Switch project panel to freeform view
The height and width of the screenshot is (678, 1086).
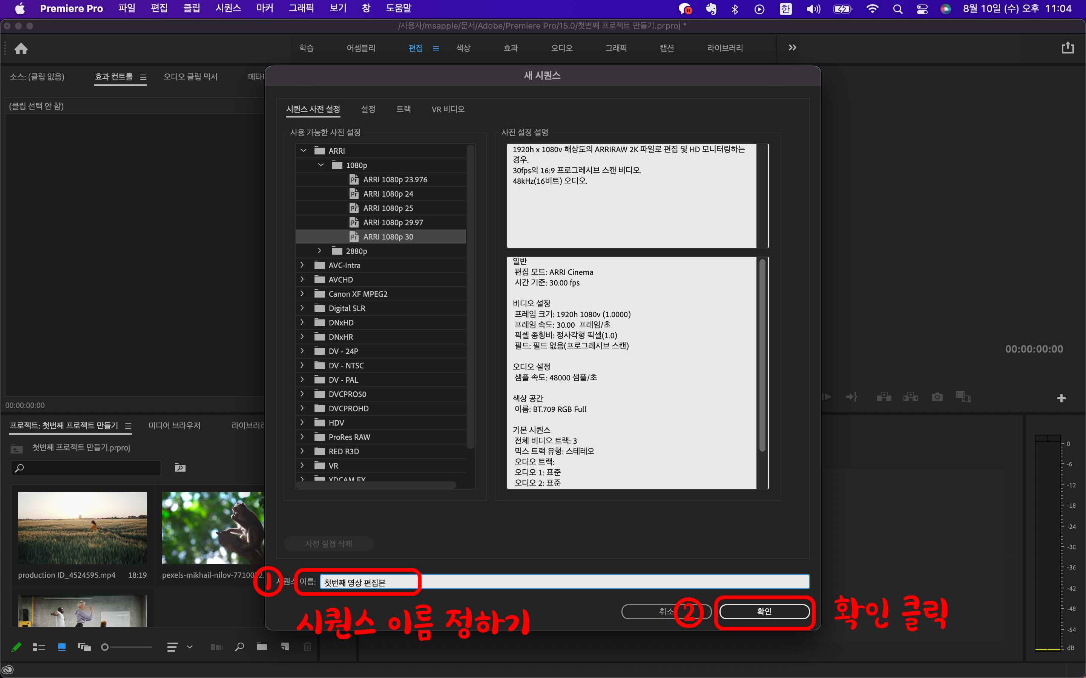[x=84, y=647]
